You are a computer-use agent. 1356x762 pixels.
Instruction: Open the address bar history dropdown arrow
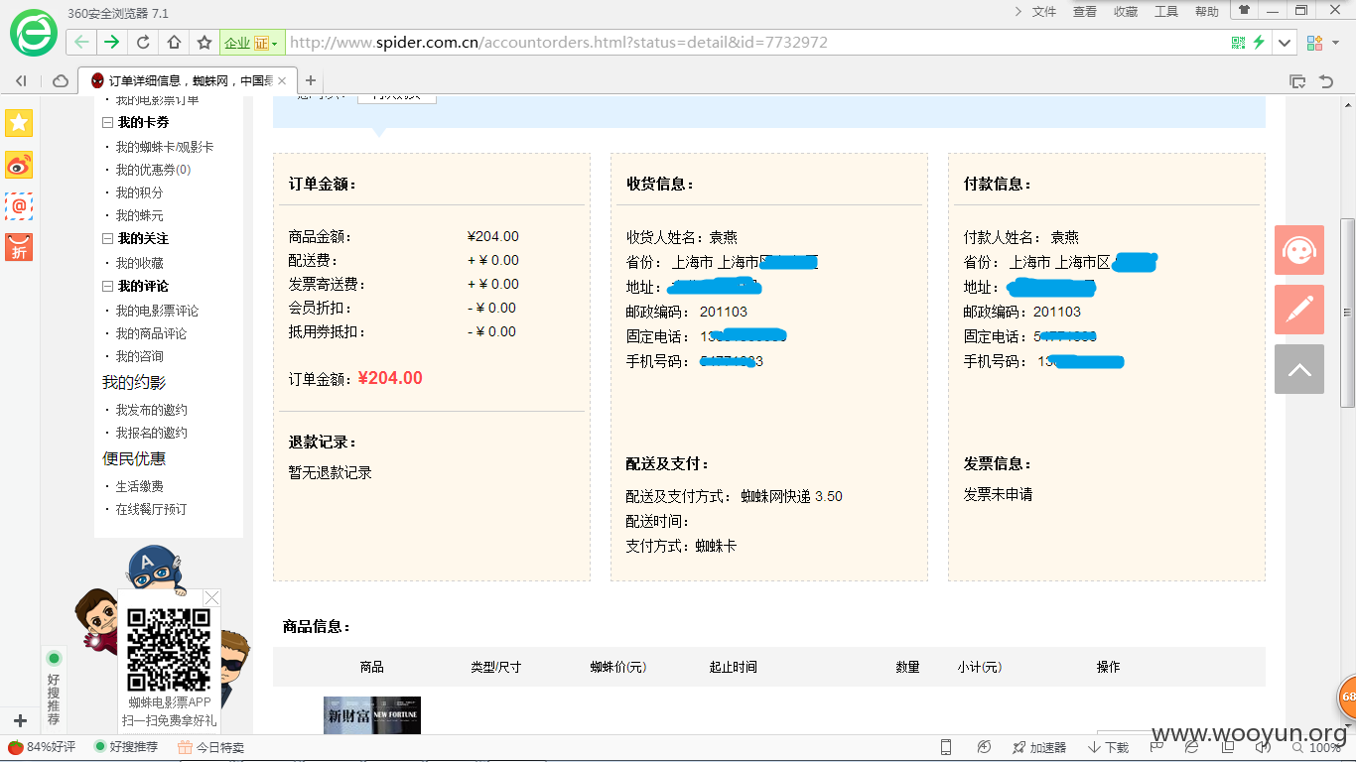(1286, 43)
